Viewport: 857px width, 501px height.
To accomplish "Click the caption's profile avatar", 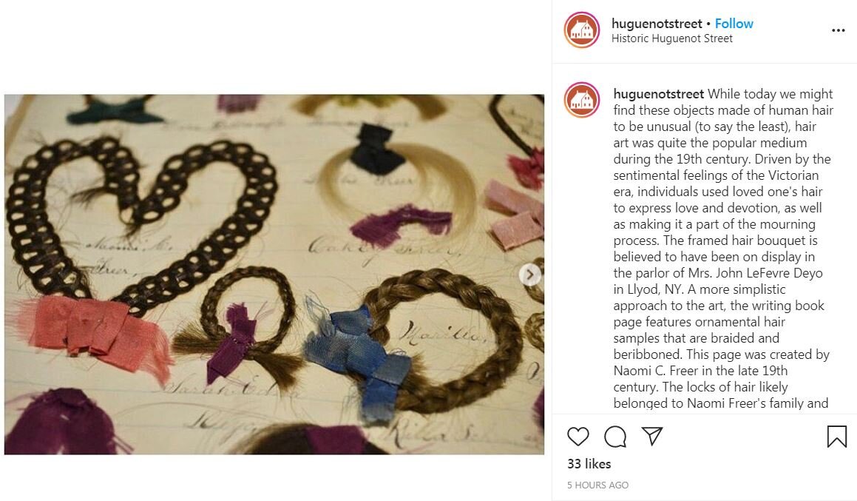I will 582,100.
